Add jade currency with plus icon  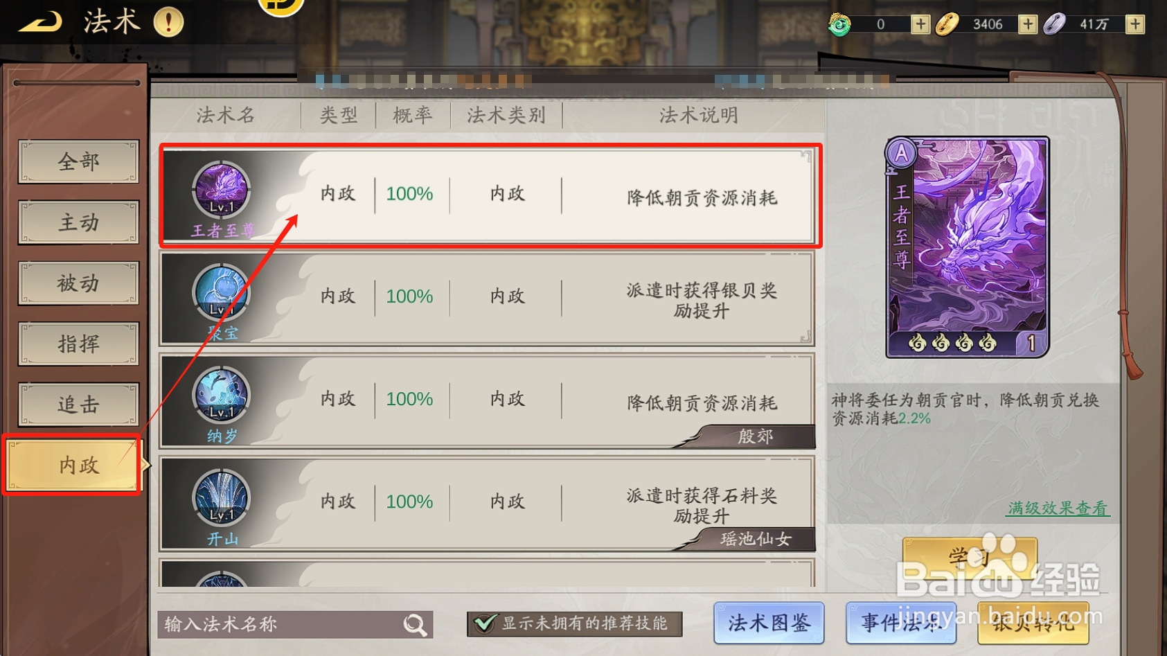pyautogui.click(x=920, y=24)
